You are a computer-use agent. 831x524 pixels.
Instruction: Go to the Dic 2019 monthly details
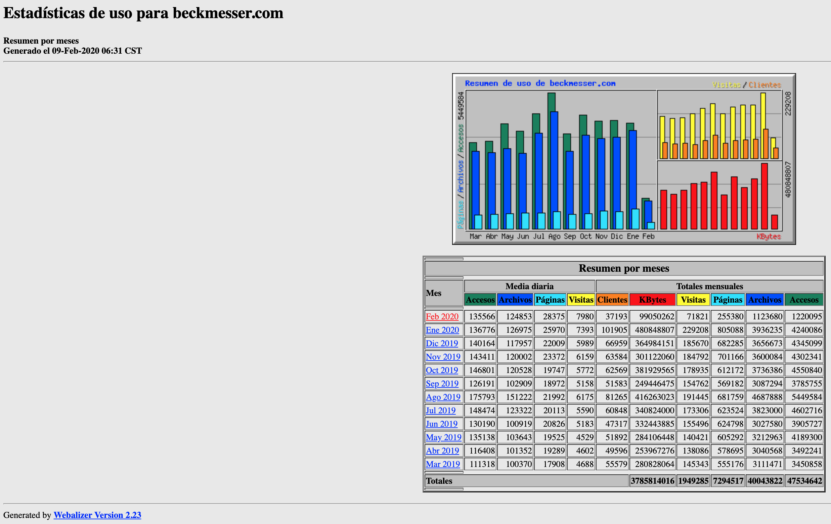tap(442, 344)
